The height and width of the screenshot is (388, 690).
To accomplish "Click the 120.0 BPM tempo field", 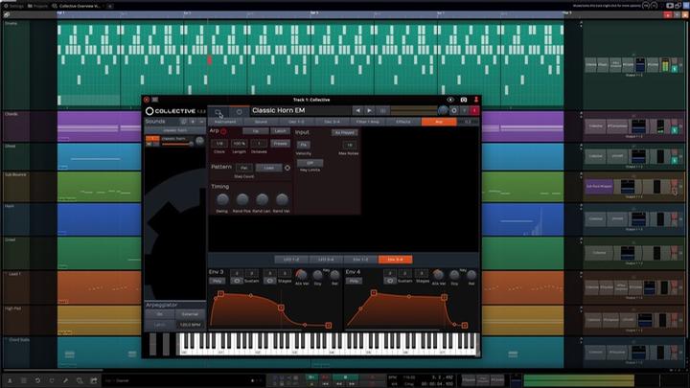I will 190,325.
